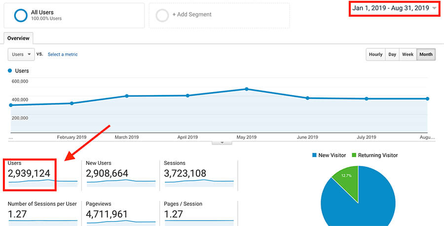Click the Users legend blue dot
The height and width of the screenshot is (226, 444).
click(10, 70)
